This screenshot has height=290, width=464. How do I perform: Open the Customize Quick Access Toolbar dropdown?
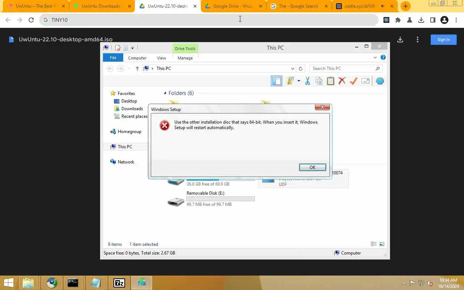133,48
